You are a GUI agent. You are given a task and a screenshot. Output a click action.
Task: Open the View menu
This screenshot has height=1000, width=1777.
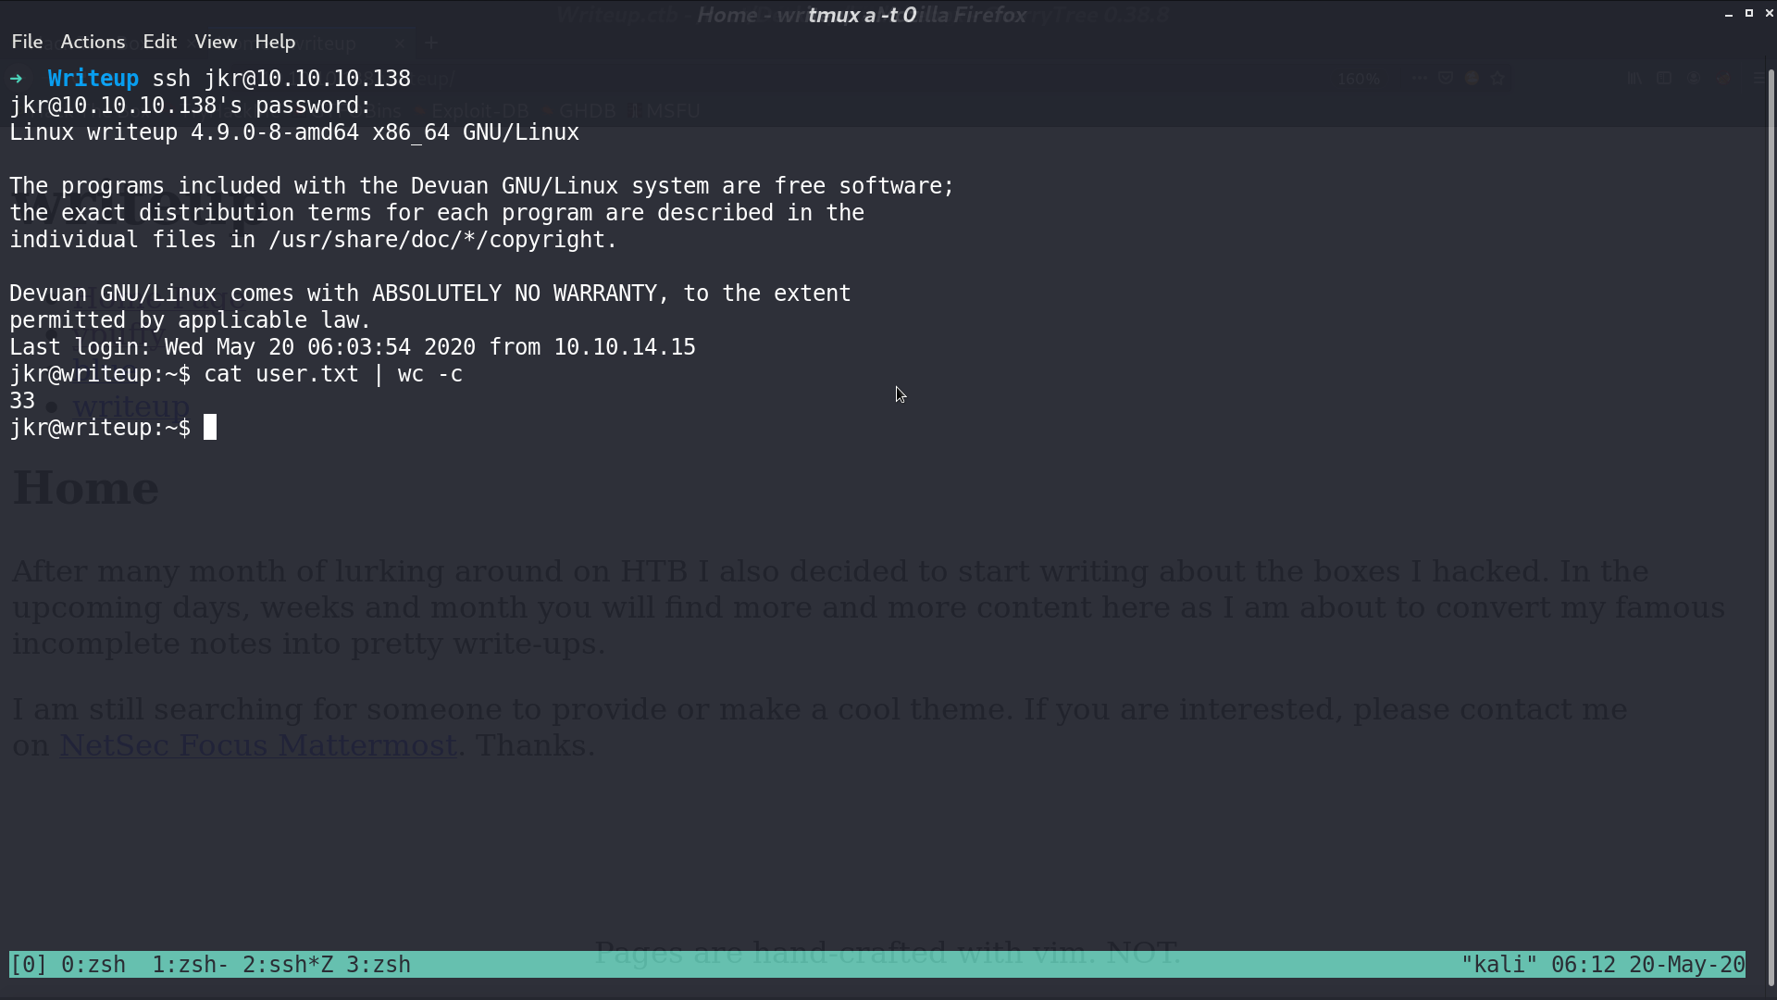pyautogui.click(x=216, y=42)
